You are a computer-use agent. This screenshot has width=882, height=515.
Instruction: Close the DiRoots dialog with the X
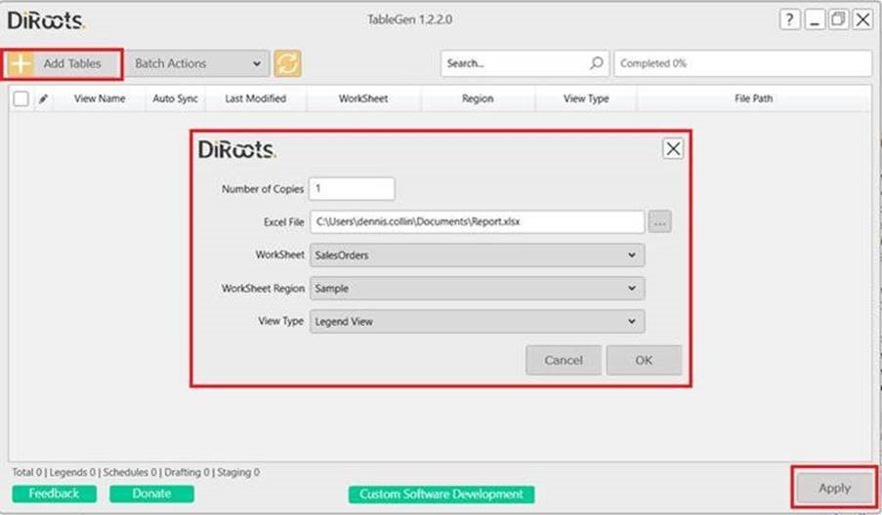click(x=673, y=149)
